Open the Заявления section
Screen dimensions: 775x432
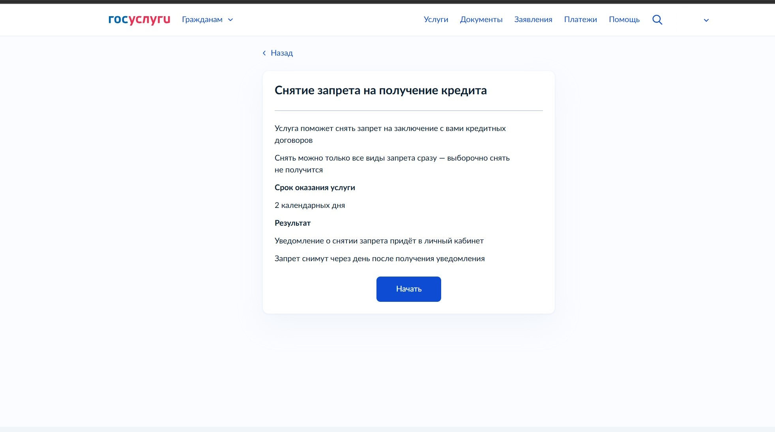pyautogui.click(x=533, y=20)
